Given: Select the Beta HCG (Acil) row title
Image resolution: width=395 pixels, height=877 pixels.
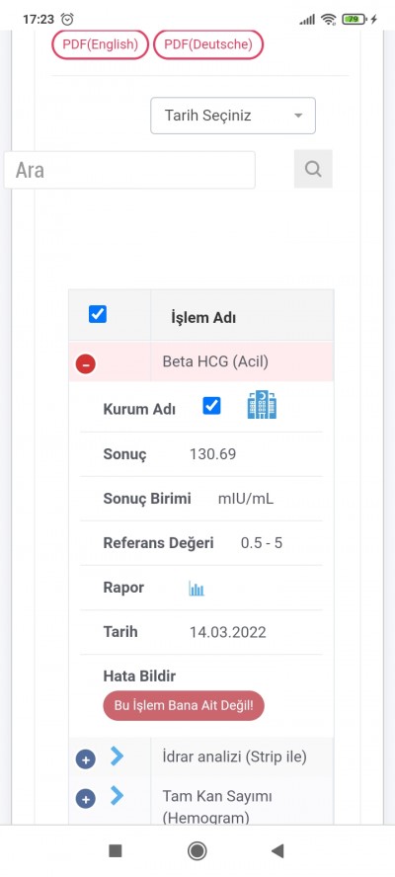Looking at the screenshot, I should click(215, 361).
